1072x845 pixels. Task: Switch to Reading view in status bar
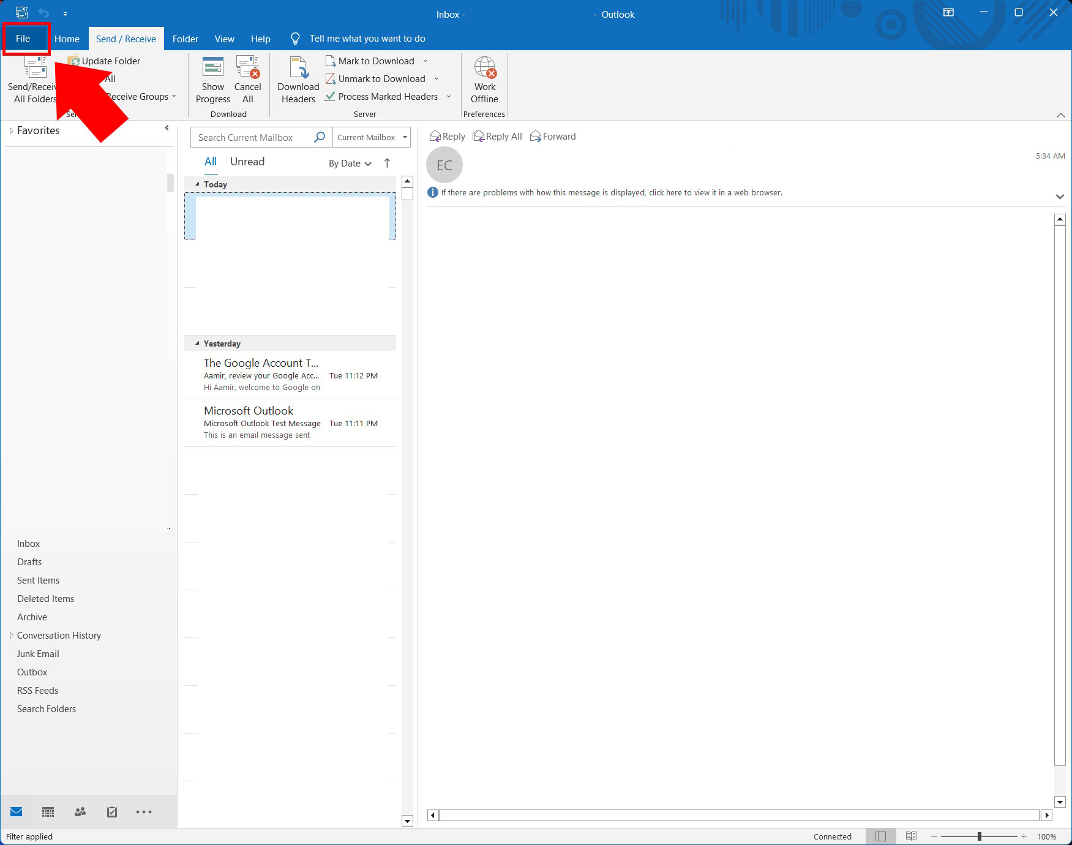coord(911,836)
